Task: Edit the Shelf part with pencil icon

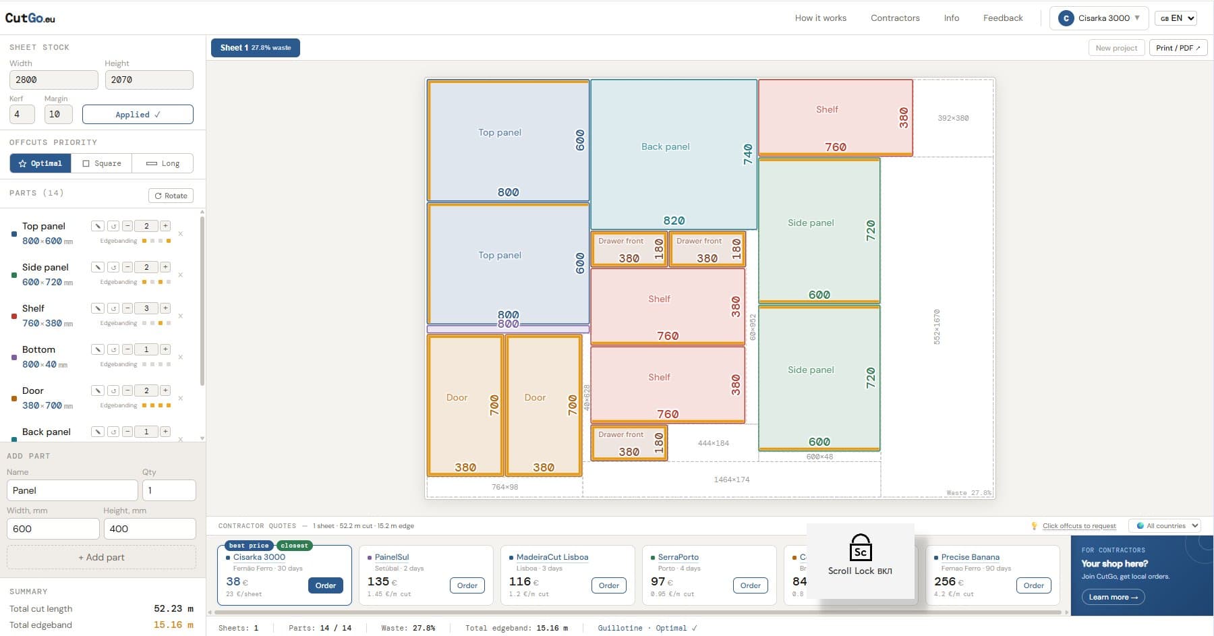Action: [98, 308]
